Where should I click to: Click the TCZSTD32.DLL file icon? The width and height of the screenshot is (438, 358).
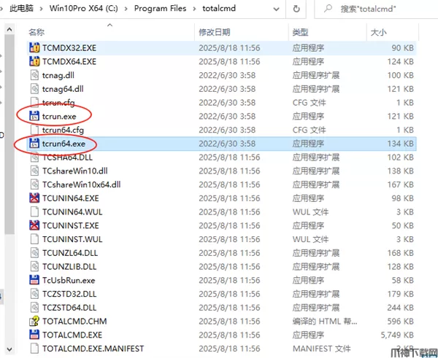click(x=34, y=294)
